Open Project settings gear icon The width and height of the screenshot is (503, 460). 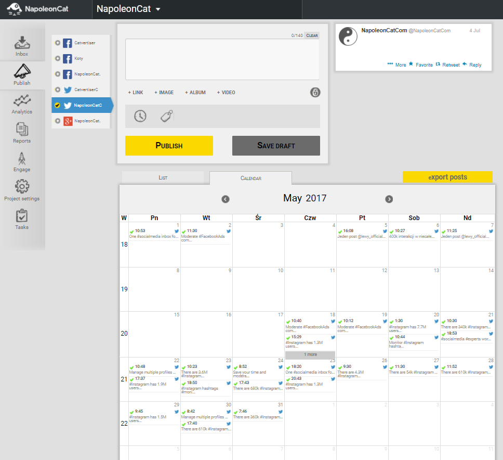[x=22, y=186]
